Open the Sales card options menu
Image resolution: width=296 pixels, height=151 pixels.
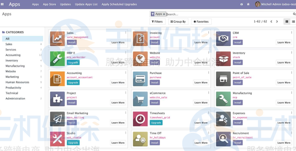coord(125,33)
